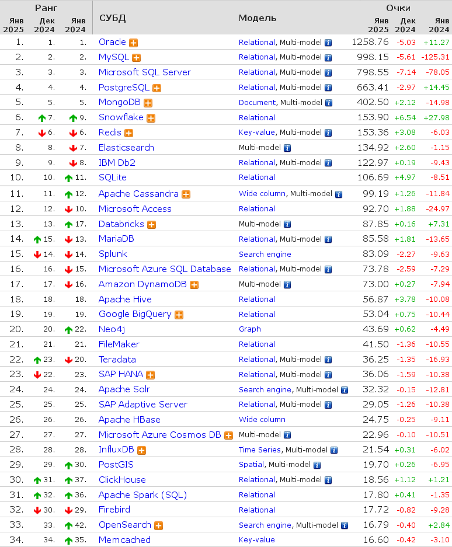Click the Очки column header
Image resolution: width=452 pixels, height=547 pixels.
(x=398, y=8)
